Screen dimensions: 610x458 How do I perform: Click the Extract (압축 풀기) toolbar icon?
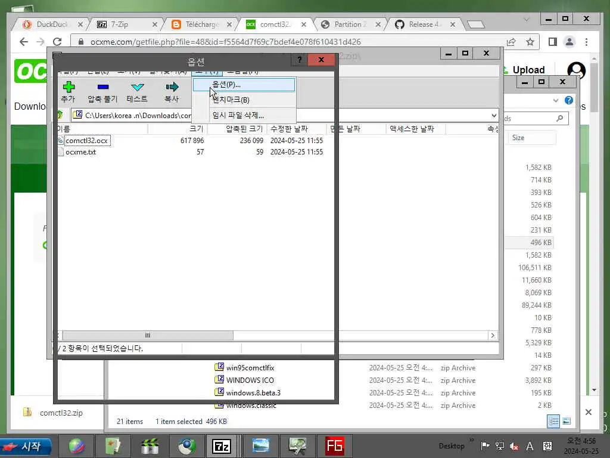coord(102,87)
